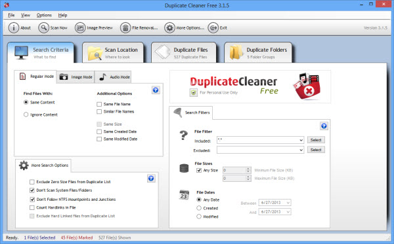The height and width of the screenshot is (244, 394).
Task: Expand the Included file filter dropdown
Action: [301, 140]
